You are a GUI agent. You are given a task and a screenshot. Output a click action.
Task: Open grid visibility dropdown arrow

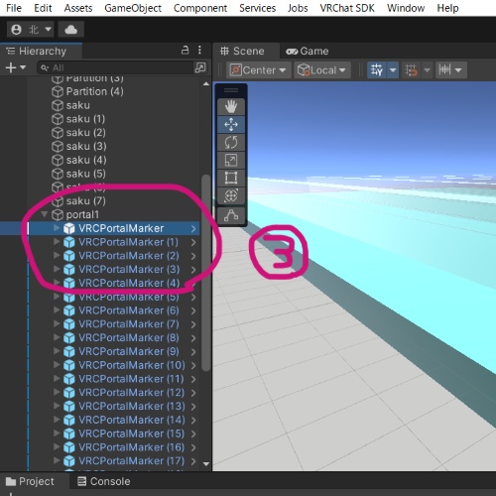point(393,70)
